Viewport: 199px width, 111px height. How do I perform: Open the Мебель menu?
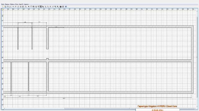tap(12, 4)
